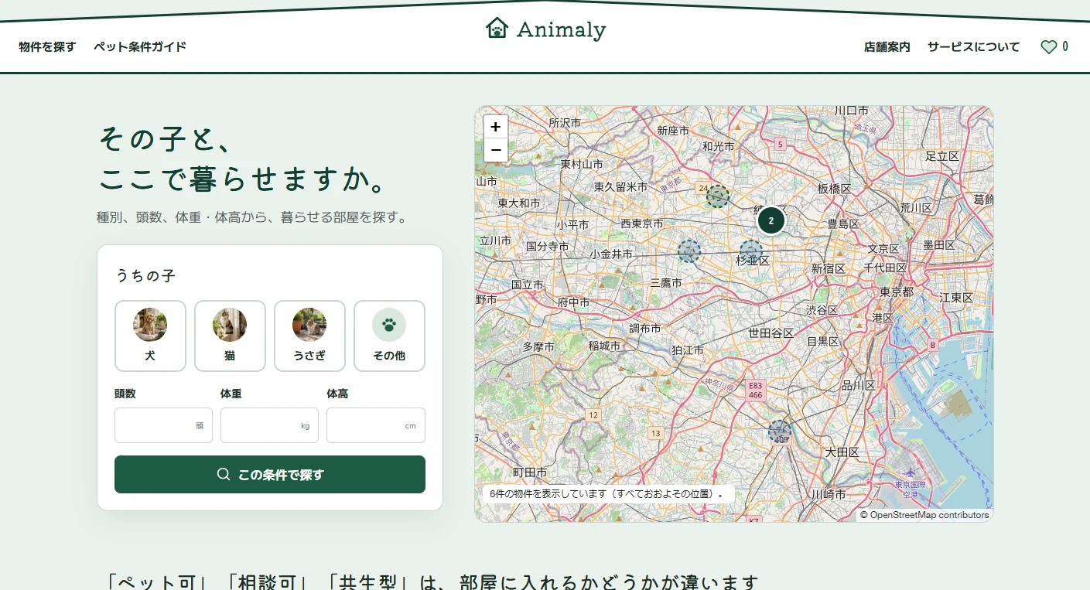Viewport: 1090px width, 590px height.
Task: Focus the 頭数 input box
Action: 163,425
